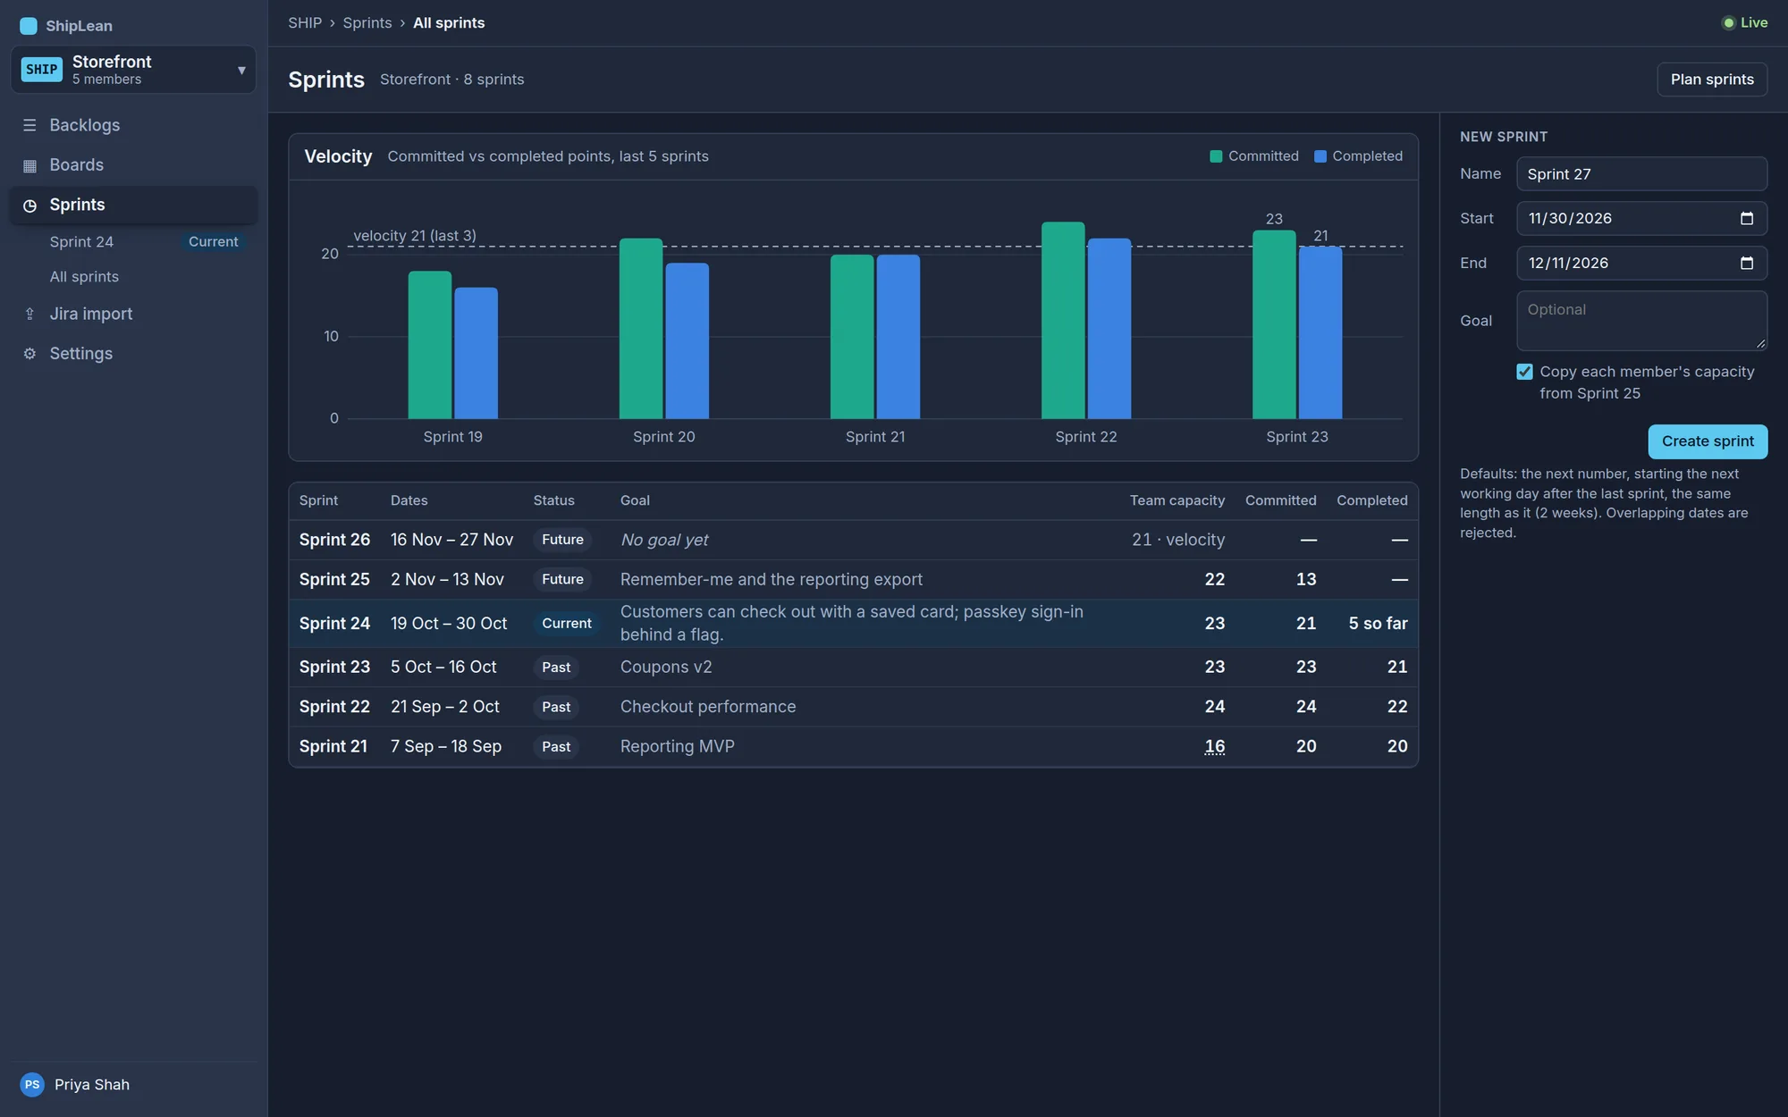Open the Backlogs list icon
The height and width of the screenshot is (1117, 1788).
click(30, 125)
